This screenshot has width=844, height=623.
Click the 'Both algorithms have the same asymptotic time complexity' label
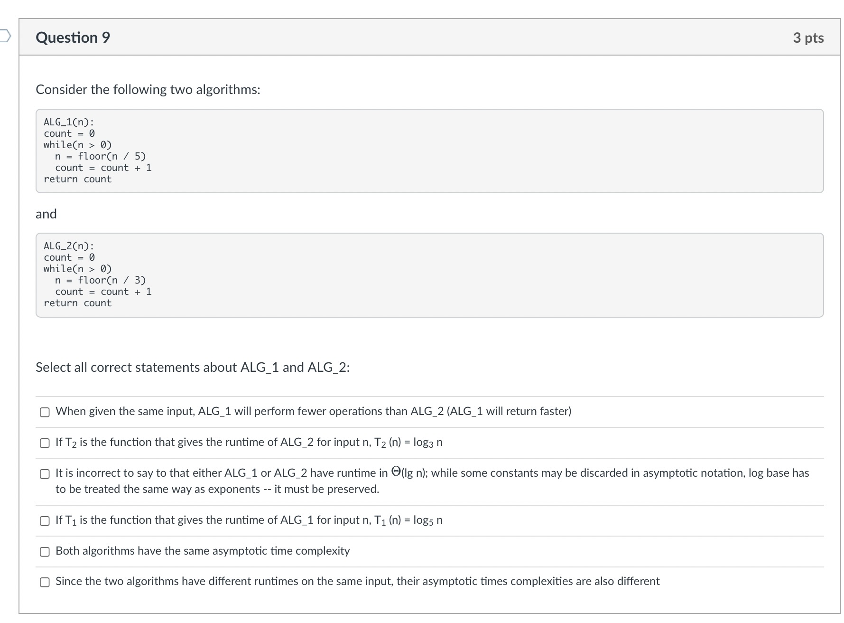point(203,551)
